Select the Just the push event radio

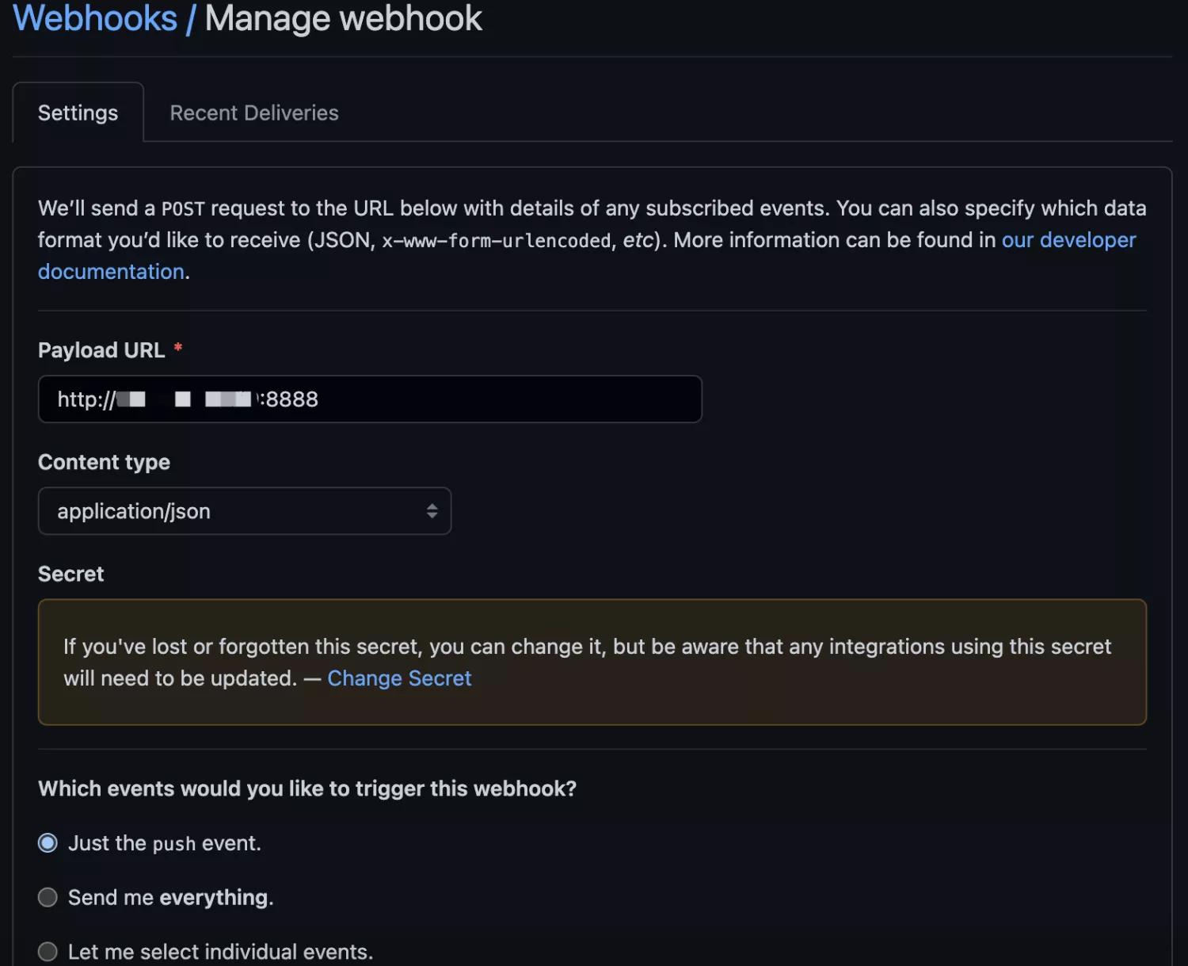[x=48, y=843]
